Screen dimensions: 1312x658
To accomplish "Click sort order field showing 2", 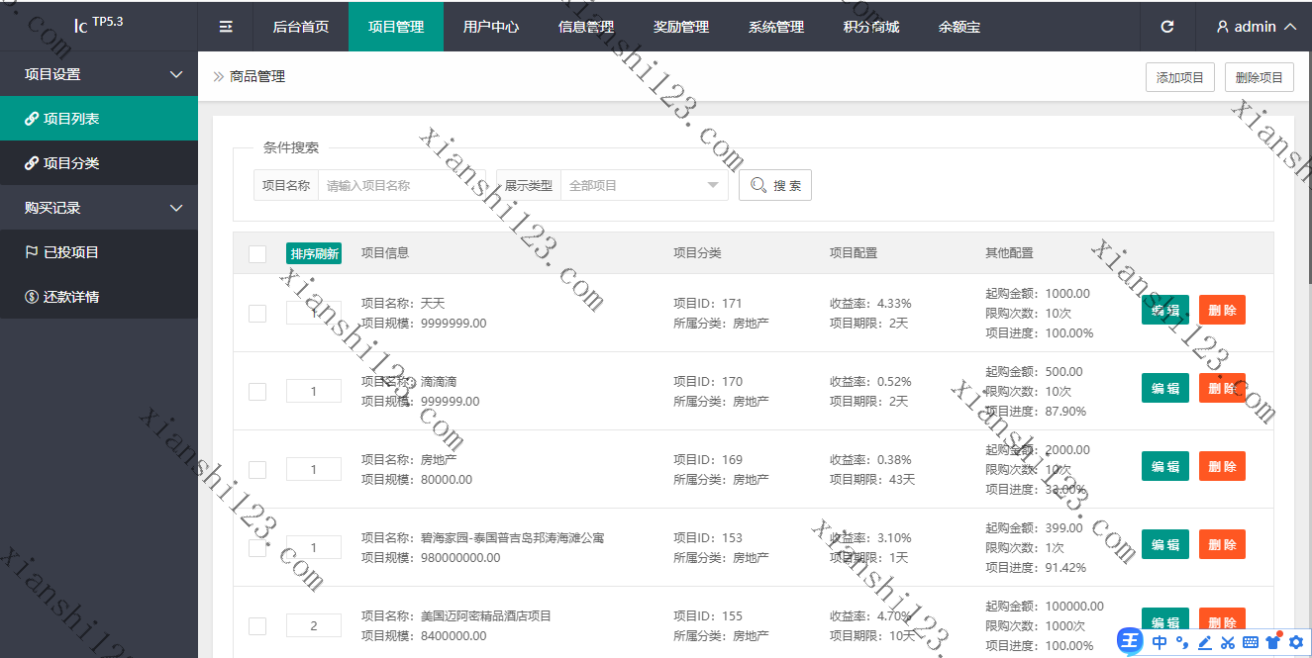I will click(314, 625).
